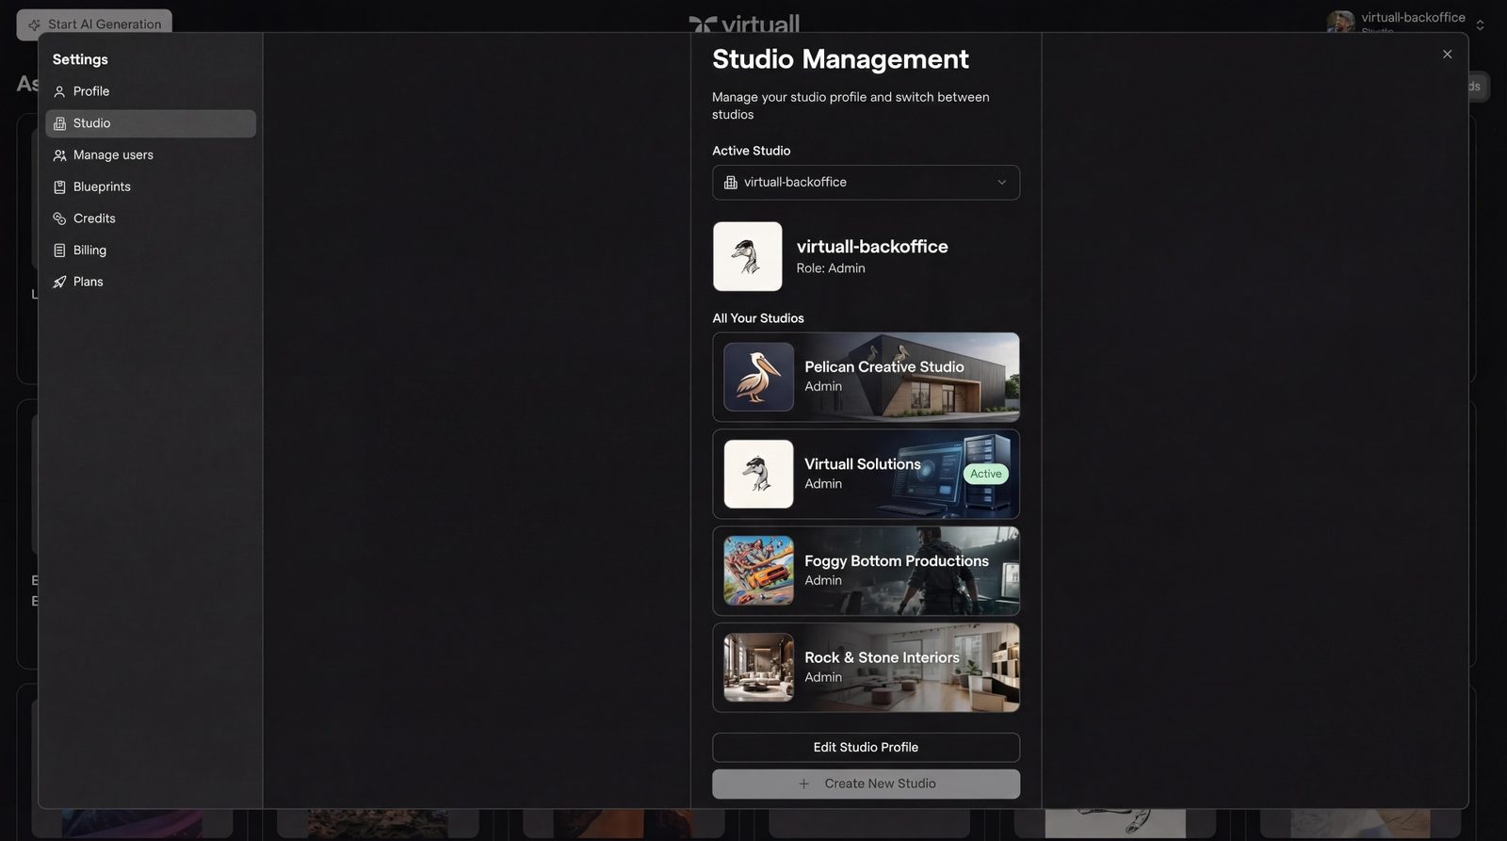Click the Manage users people icon
The width and height of the screenshot is (1507, 841).
(59, 155)
